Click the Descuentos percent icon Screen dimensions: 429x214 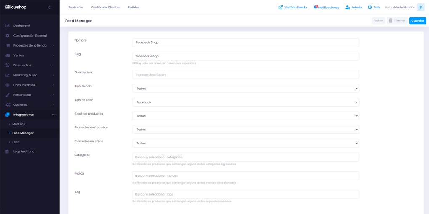(x=8, y=65)
